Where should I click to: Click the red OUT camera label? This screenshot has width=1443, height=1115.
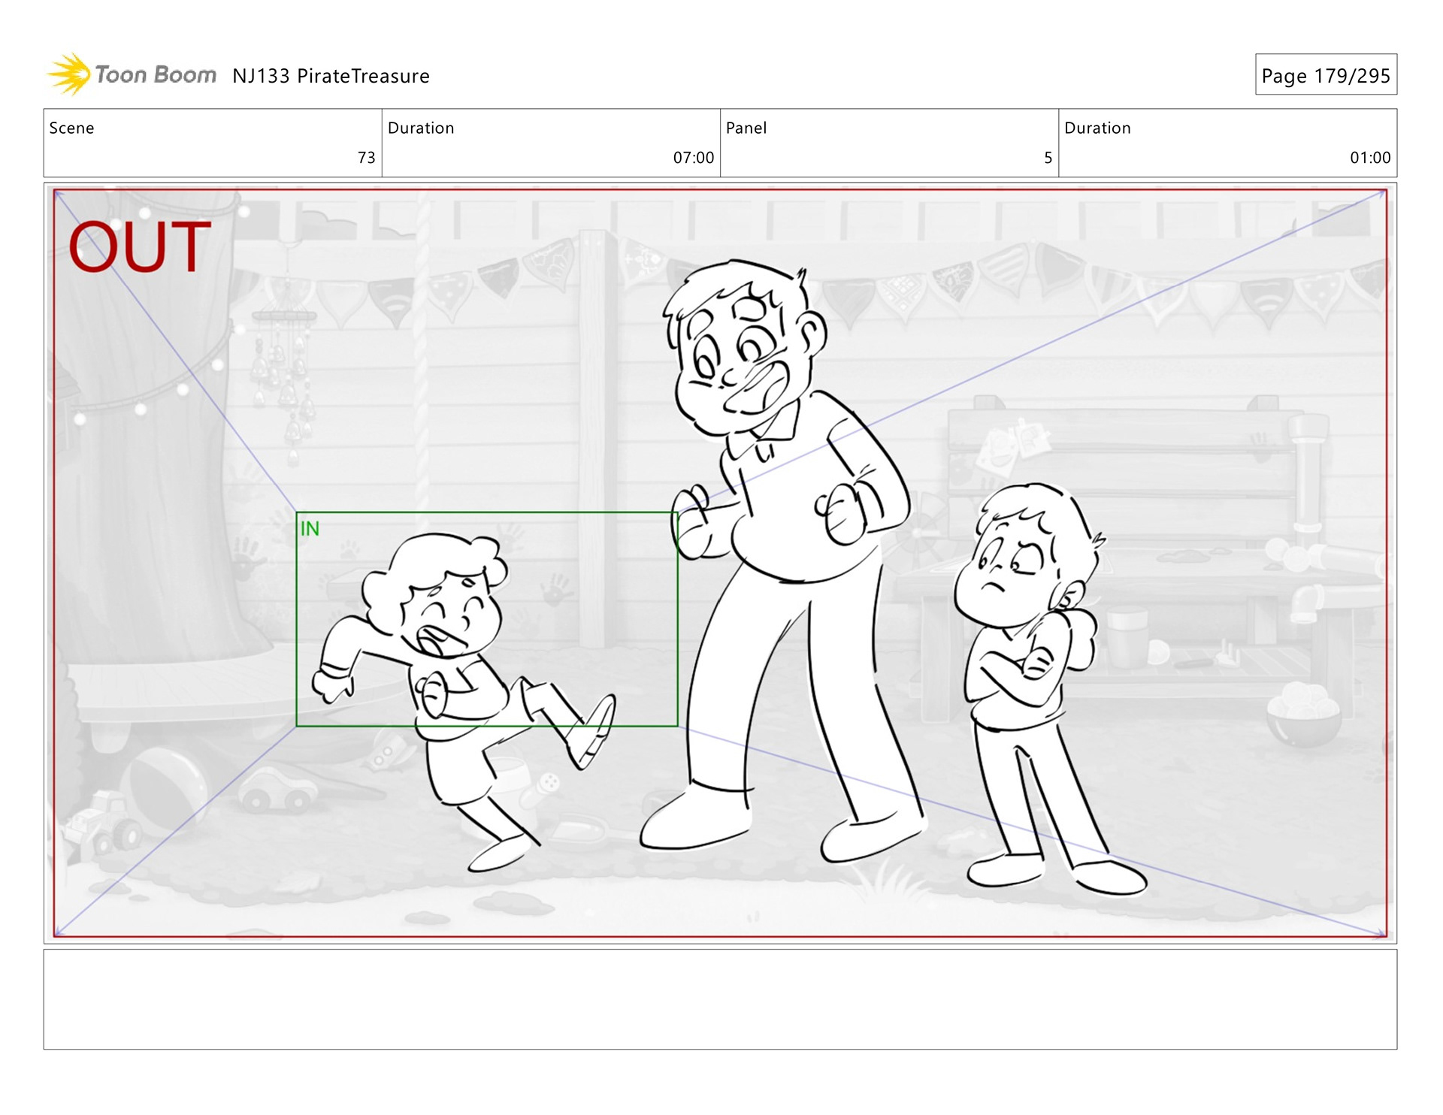point(139,246)
